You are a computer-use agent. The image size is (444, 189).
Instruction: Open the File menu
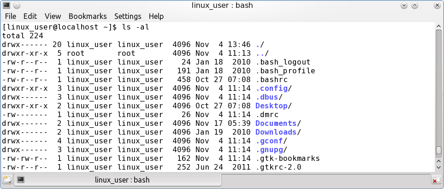click(11, 16)
